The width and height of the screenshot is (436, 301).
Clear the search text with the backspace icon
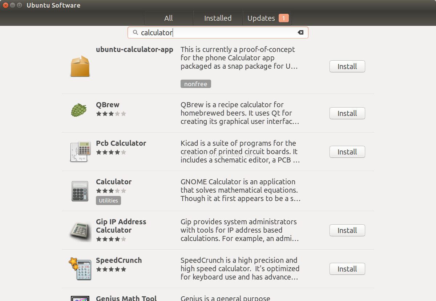[x=300, y=33]
